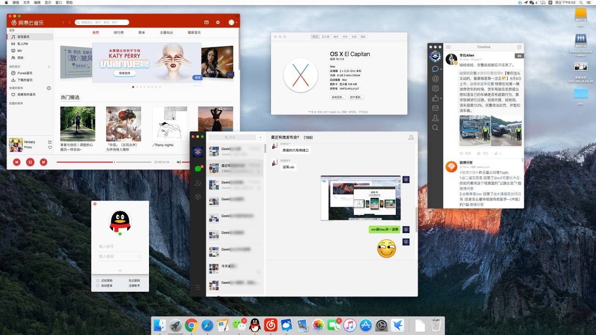Mute volume speaker icon in NetEase Music
This screenshot has width=596, height=335.
[x=179, y=162]
